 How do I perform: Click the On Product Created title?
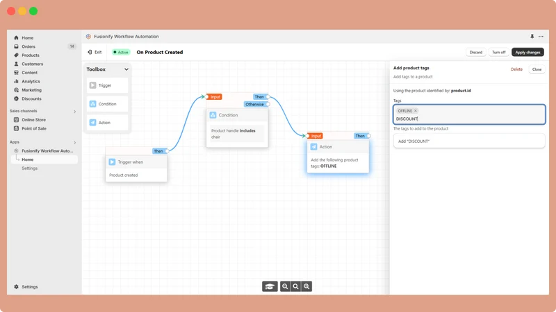(x=160, y=52)
